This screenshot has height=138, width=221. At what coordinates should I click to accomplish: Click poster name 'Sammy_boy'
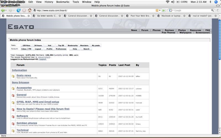(x=141, y=131)
